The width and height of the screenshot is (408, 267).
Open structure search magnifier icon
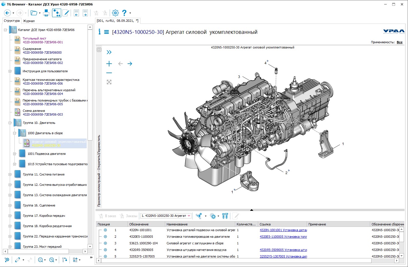tap(52, 260)
